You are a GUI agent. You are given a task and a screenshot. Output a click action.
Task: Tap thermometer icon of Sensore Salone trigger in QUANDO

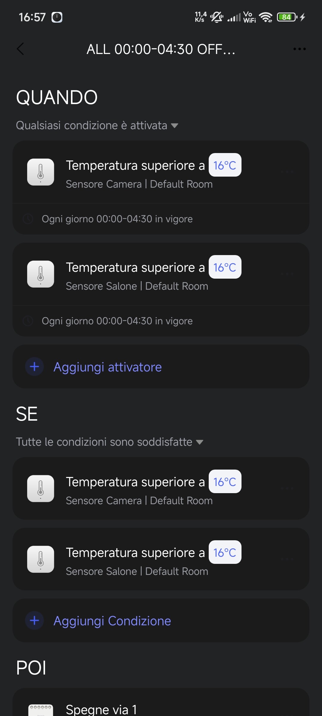pyautogui.click(x=41, y=274)
